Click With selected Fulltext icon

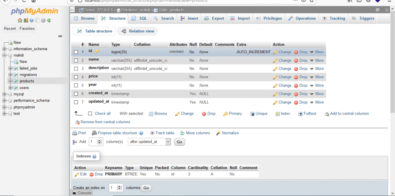pos(300,114)
